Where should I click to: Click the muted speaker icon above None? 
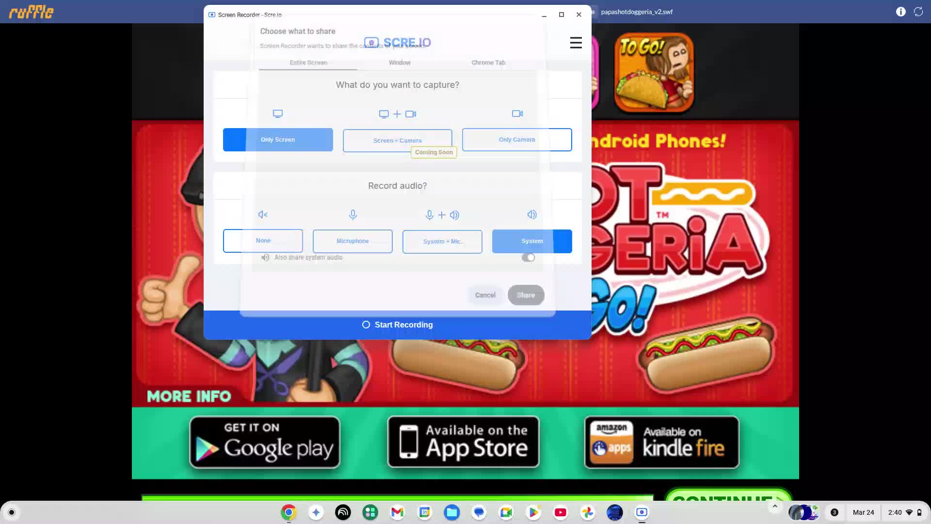point(262,214)
